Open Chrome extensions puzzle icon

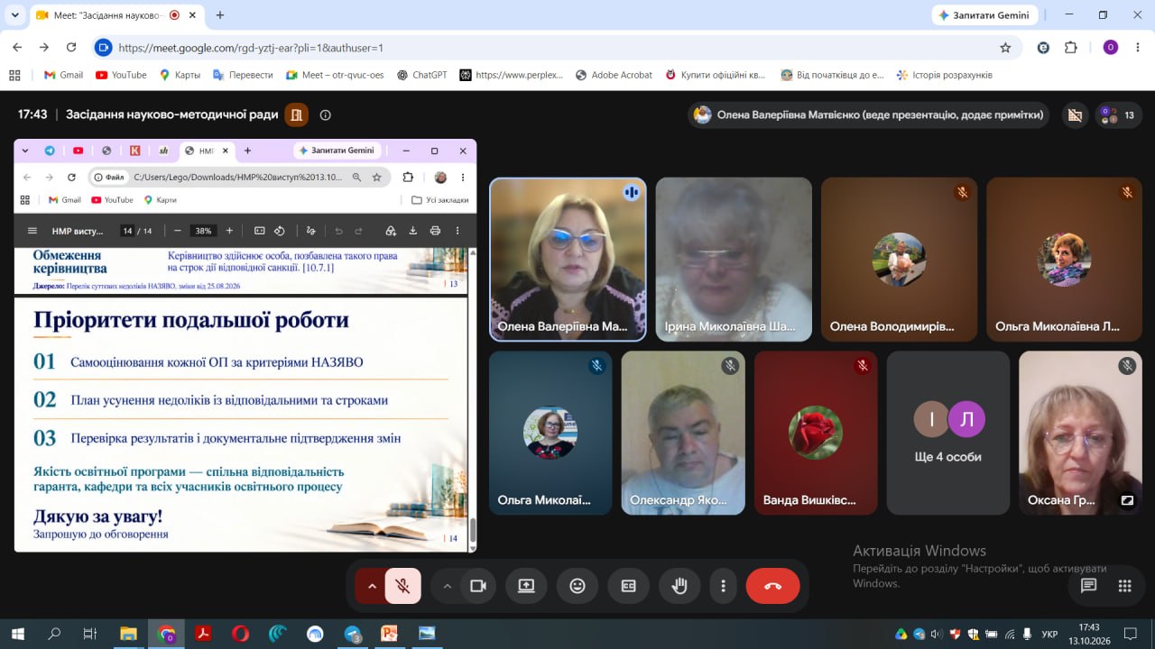tap(1071, 48)
